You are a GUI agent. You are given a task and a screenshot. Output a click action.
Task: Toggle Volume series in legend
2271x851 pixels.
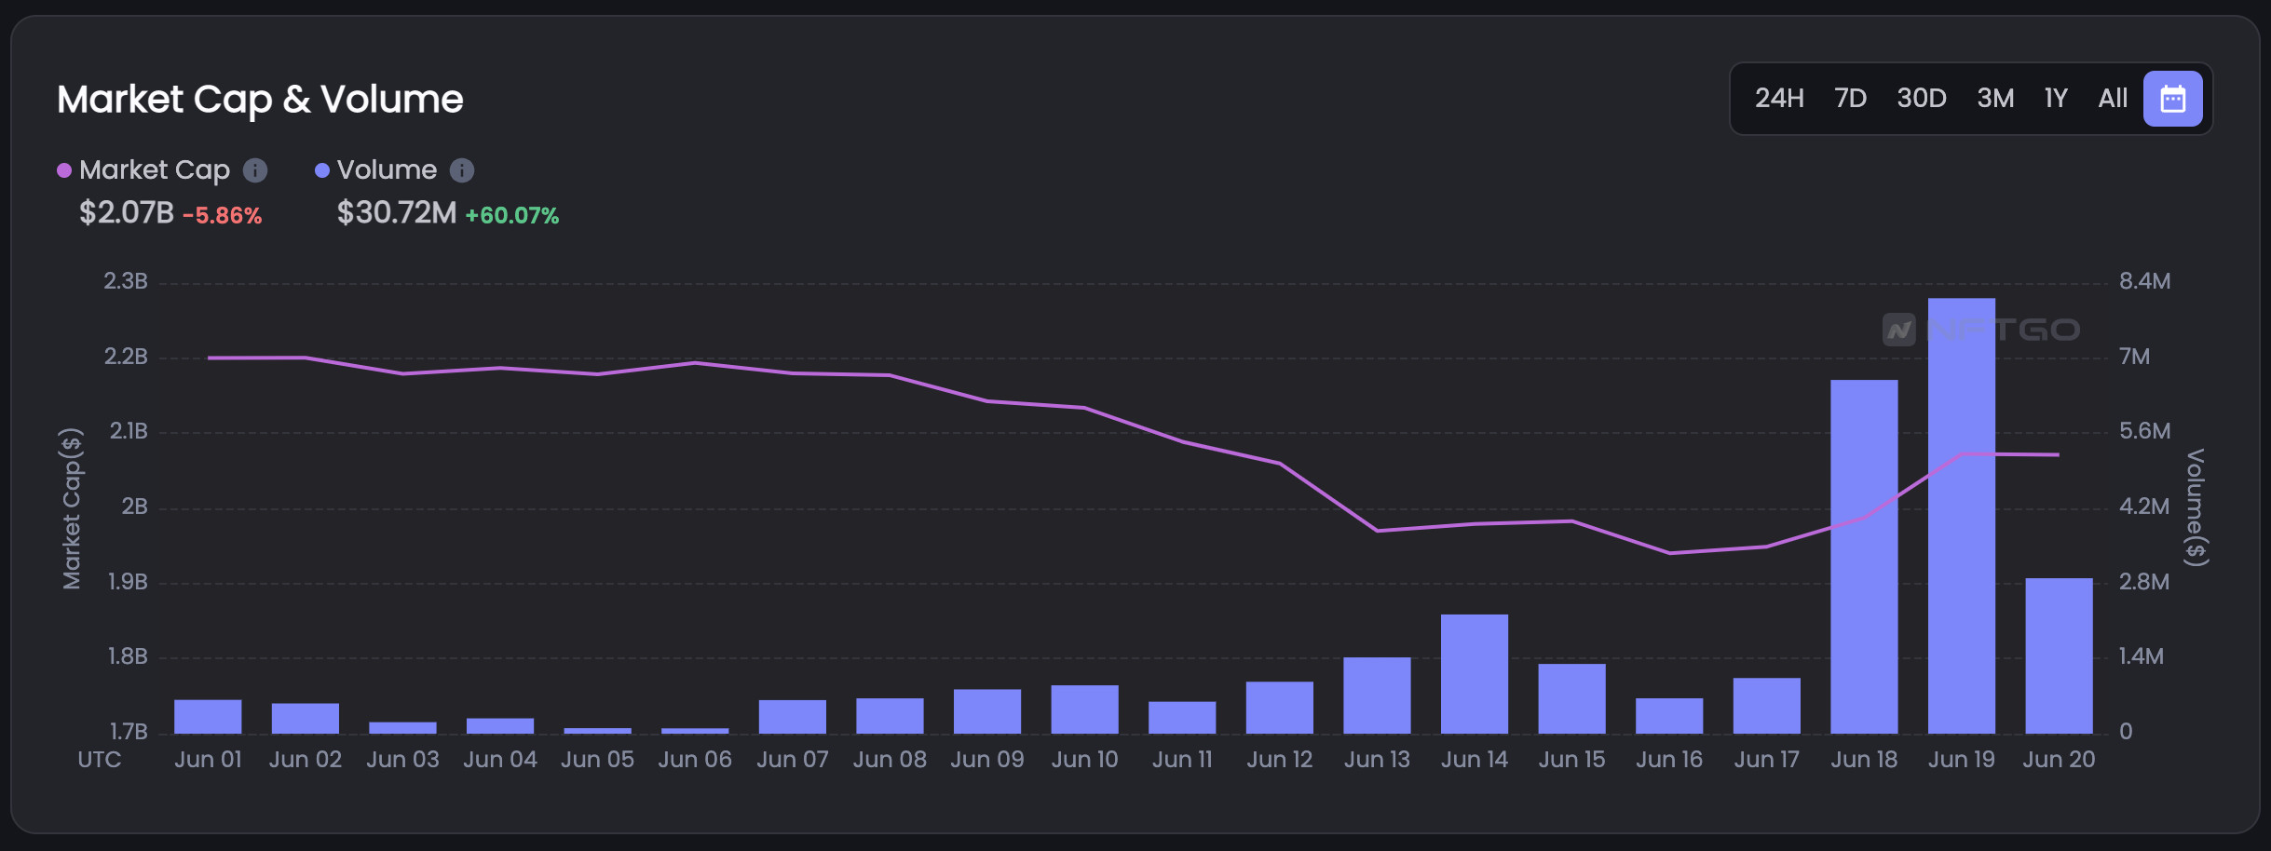point(387,170)
